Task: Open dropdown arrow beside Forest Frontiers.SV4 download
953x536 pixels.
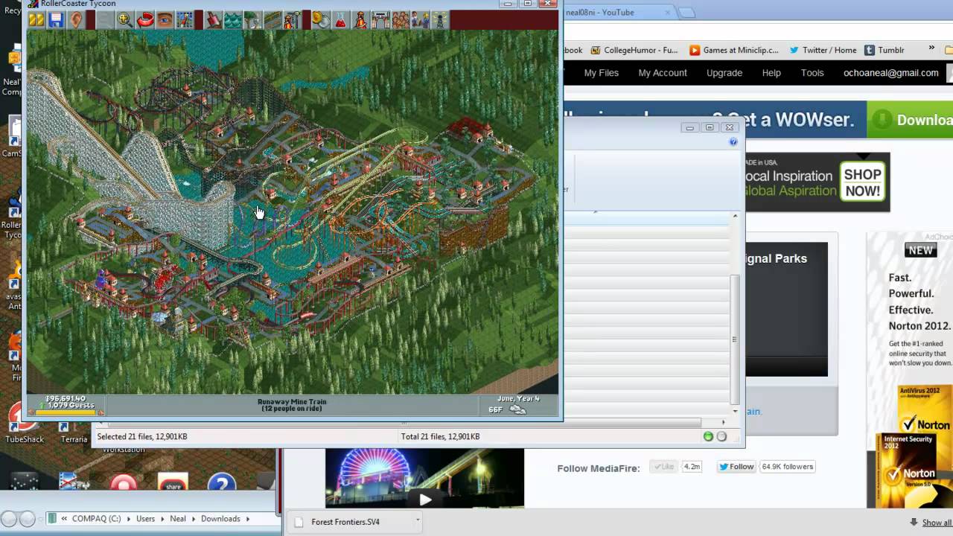Action: (x=418, y=520)
